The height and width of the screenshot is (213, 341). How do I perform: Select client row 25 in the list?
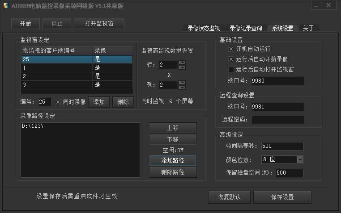coord(77,59)
